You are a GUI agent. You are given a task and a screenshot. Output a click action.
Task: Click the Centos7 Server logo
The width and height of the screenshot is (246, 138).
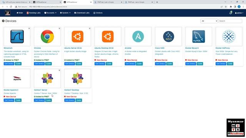coord(47,78)
